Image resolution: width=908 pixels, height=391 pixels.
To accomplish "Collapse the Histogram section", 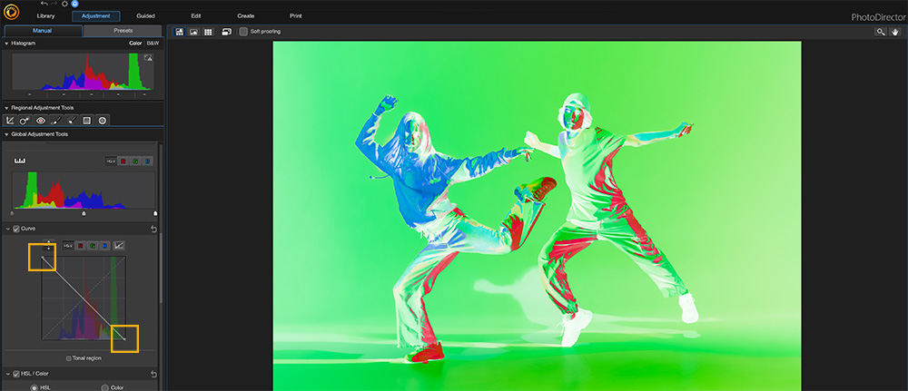I will tap(6, 43).
